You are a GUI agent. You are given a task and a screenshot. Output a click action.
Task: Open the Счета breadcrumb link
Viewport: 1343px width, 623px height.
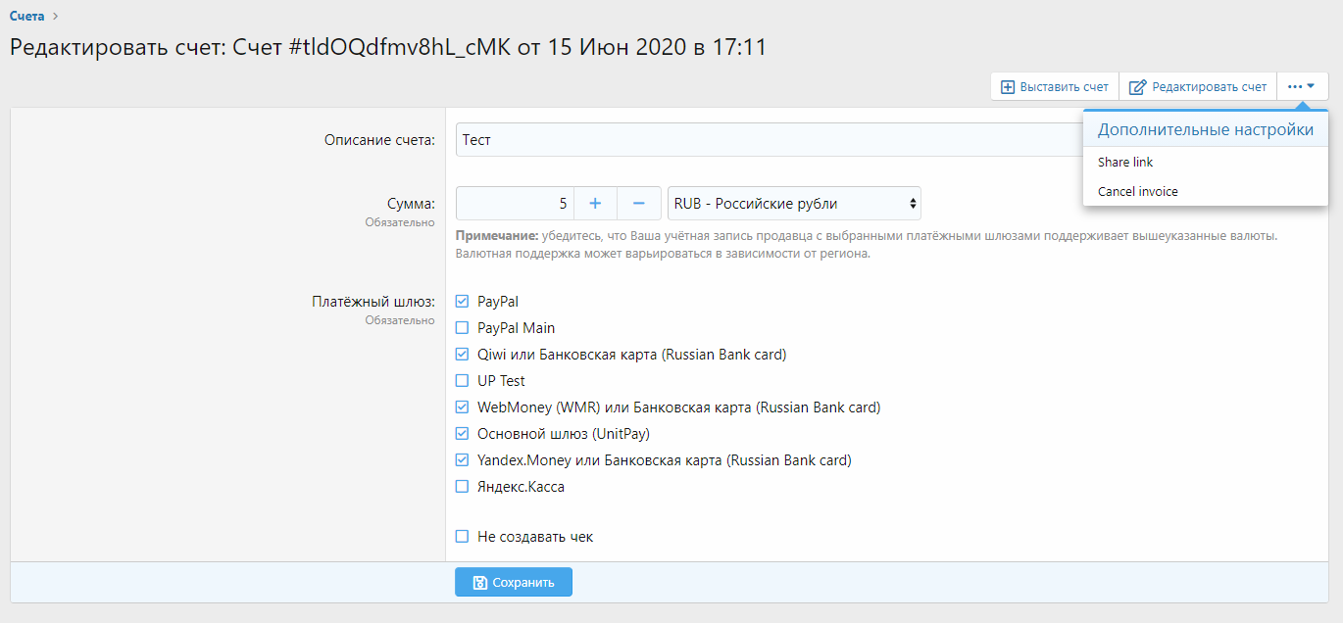click(27, 16)
